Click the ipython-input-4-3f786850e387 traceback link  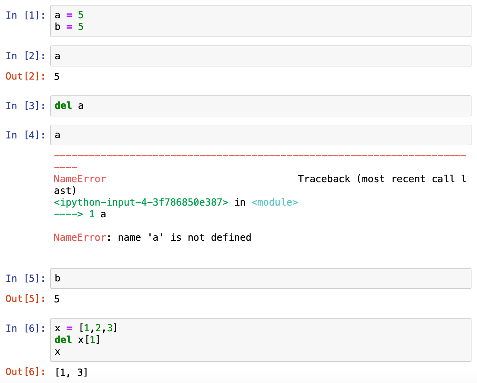coord(141,202)
